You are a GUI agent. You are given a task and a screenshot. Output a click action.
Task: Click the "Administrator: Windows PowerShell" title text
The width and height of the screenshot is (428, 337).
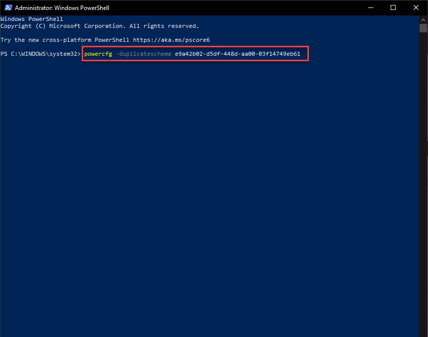pyautogui.click(x=62, y=8)
